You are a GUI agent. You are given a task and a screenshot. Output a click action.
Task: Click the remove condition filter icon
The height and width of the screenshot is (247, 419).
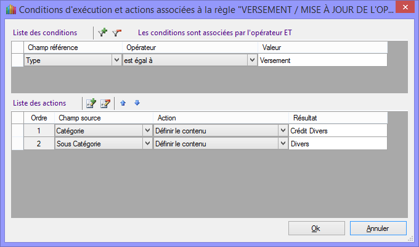point(116,32)
